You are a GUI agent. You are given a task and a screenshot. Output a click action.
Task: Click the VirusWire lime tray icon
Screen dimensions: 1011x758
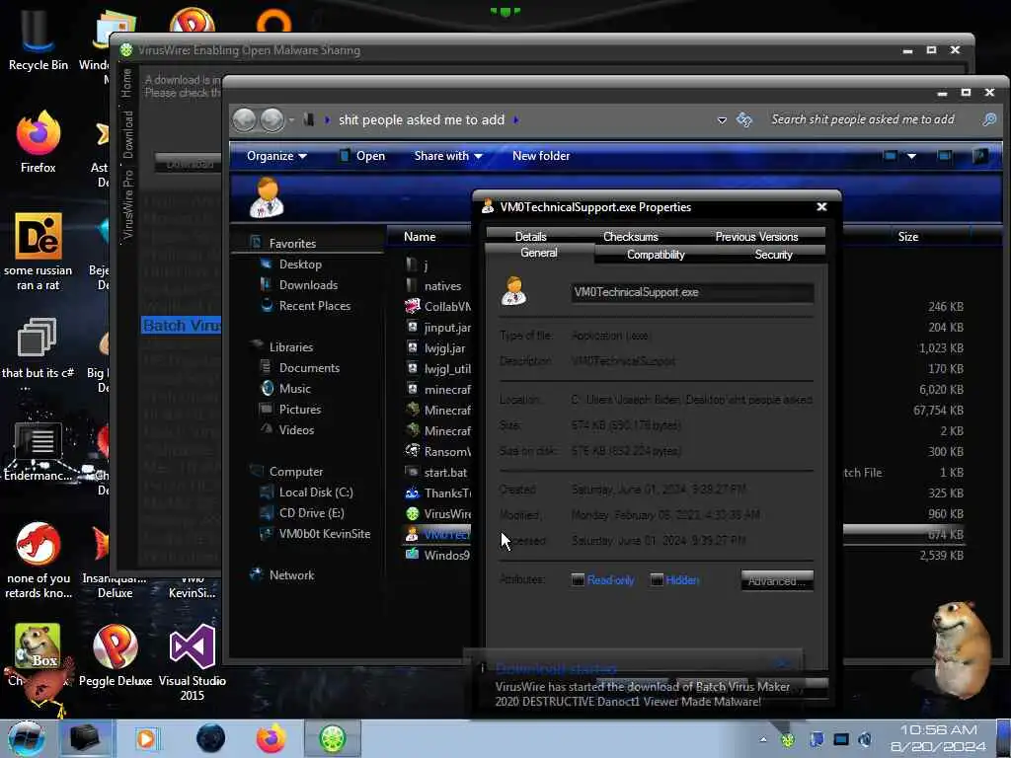tap(787, 740)
